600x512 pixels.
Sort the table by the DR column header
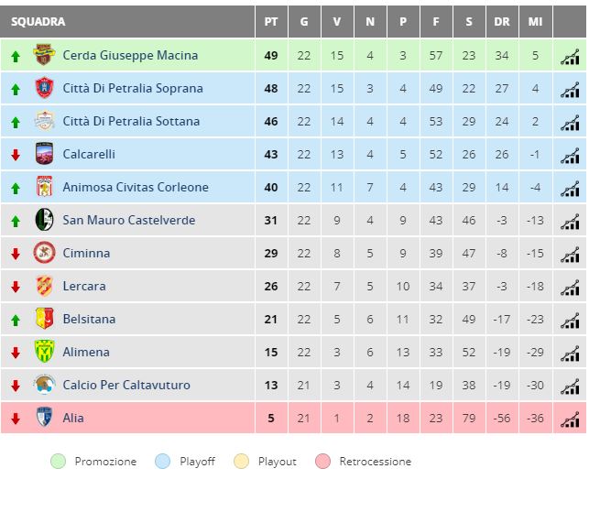(x=502, y=22)
